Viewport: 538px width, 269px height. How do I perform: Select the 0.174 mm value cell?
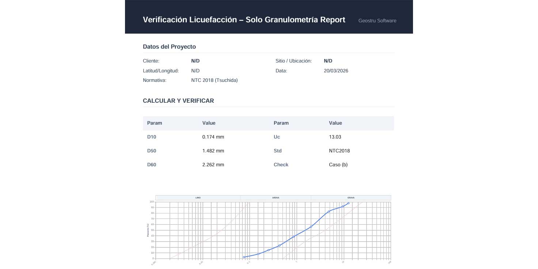(213, 137)
